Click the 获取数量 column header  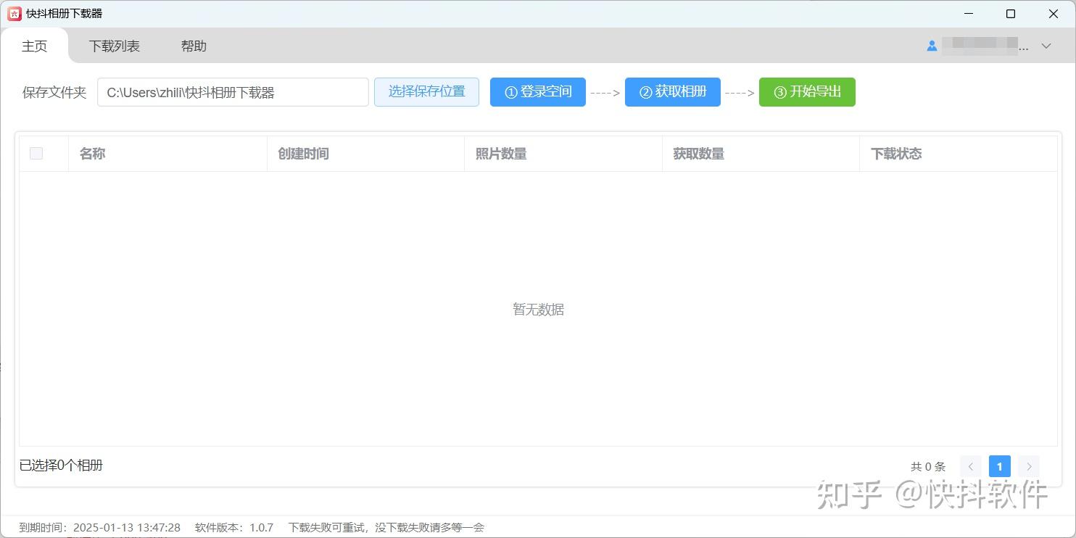point(698,153)
